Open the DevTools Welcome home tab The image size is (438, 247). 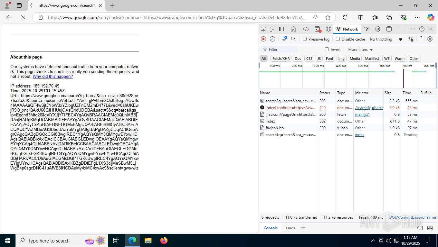[x=293, y=29]
